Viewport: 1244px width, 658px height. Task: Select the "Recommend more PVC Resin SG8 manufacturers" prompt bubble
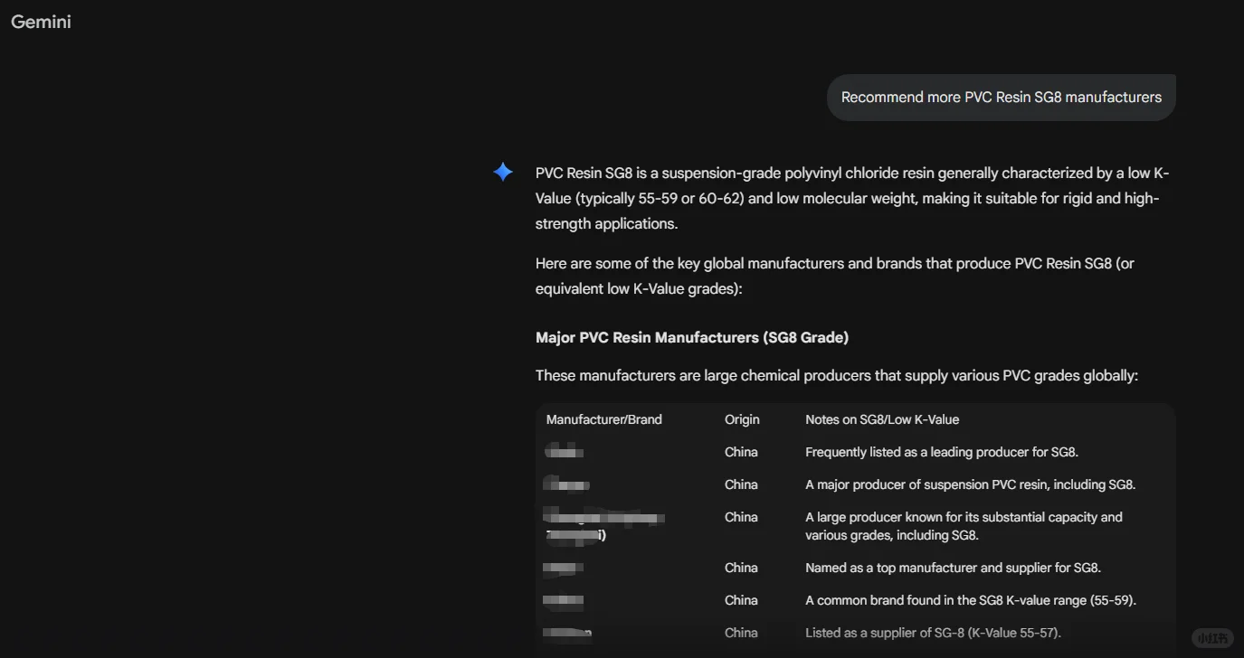(x=1001, y=98)
